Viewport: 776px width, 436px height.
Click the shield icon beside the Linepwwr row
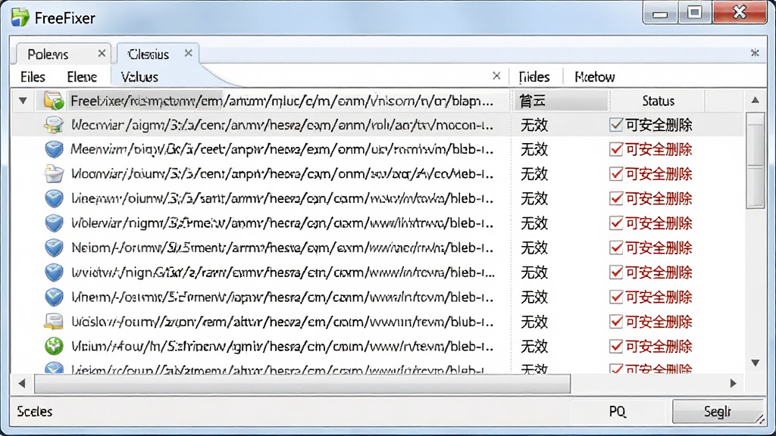coord(54,198)
